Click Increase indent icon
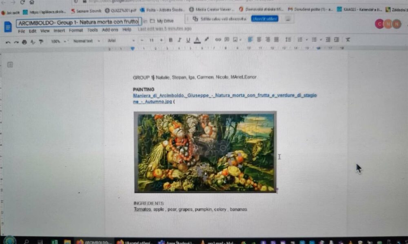Screen dimensions: 408x244 (x=337, y=40)
